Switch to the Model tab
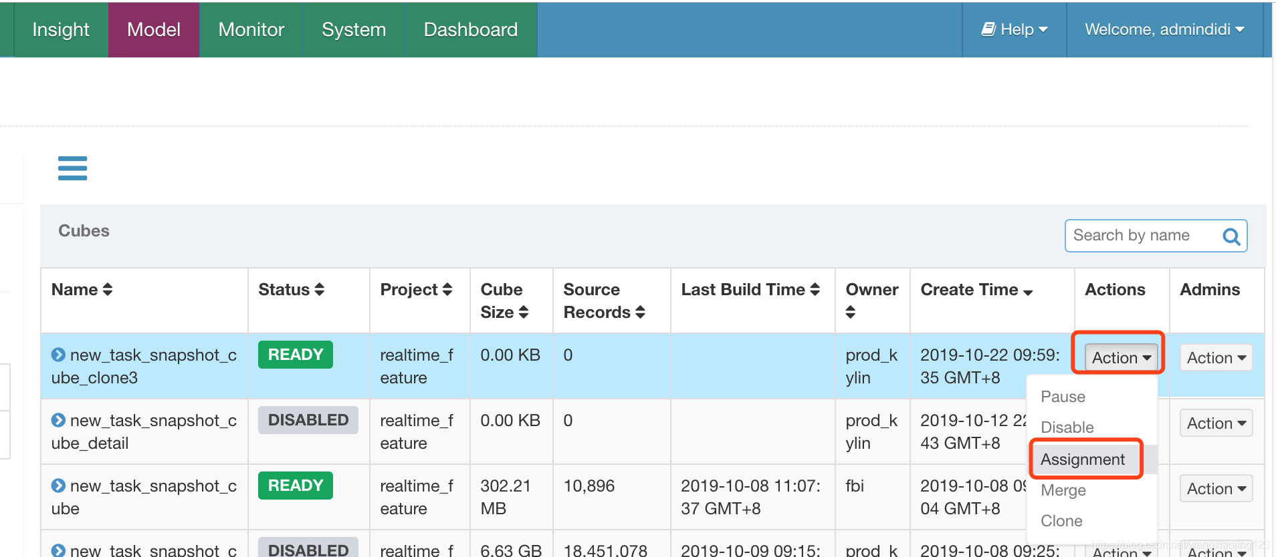 pos(154,29)
